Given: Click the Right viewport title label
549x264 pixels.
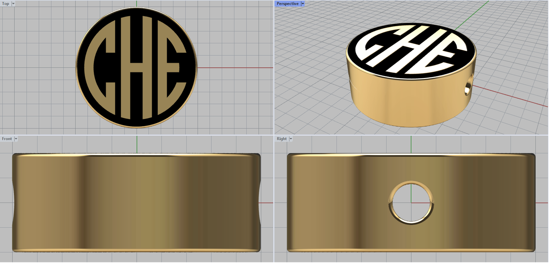Looking at the screenshot, I should click(282, 139).
